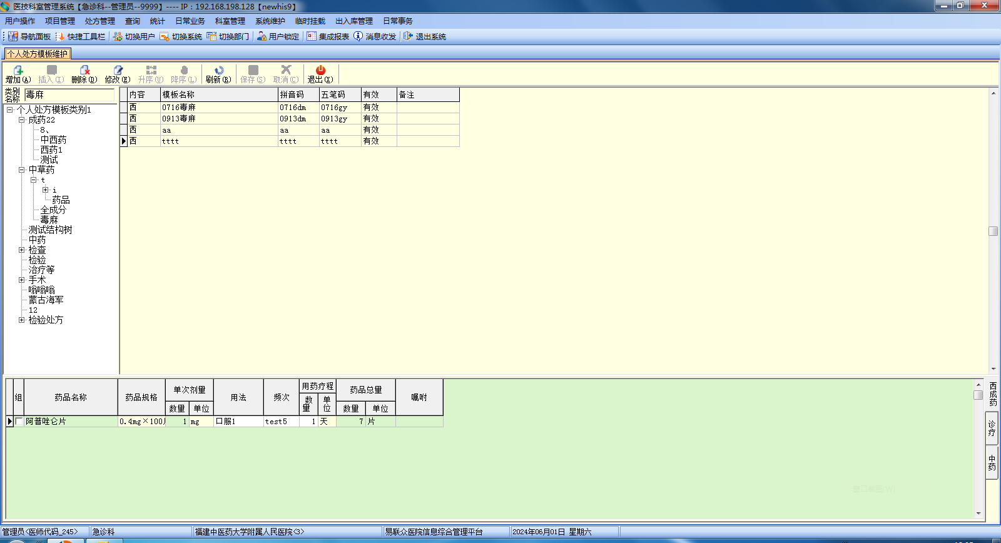The height and width of the screenshot is (543, 1001).
Task: Select the 蒙古海军 tree item
Action: click(x=46, y=300)
